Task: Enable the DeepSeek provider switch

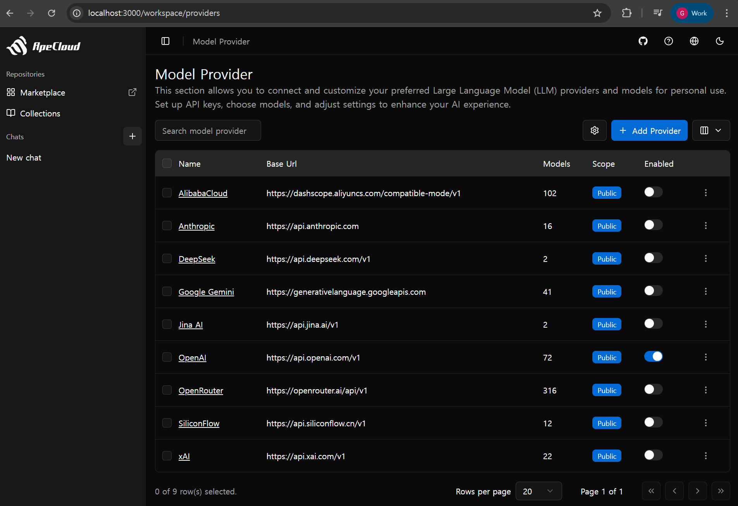Action: 654,258
